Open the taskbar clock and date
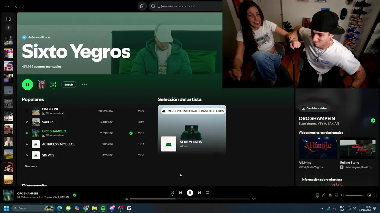 [365, 208]
